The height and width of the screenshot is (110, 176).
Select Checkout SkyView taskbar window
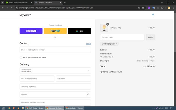coord(55,108)
